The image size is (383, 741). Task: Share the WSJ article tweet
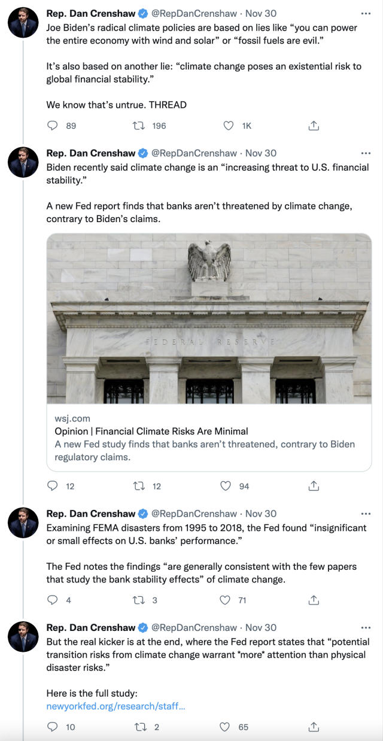(314, 486)
